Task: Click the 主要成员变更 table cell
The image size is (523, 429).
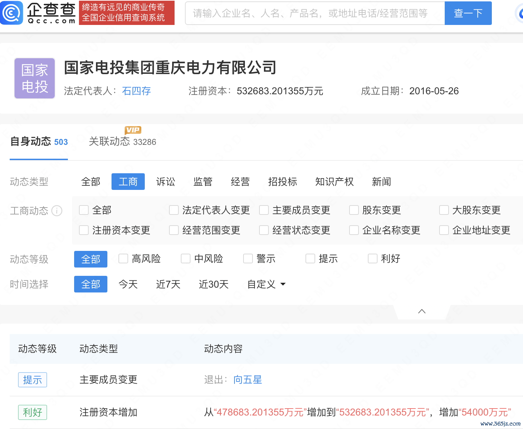Action: [x=109, y=380]
